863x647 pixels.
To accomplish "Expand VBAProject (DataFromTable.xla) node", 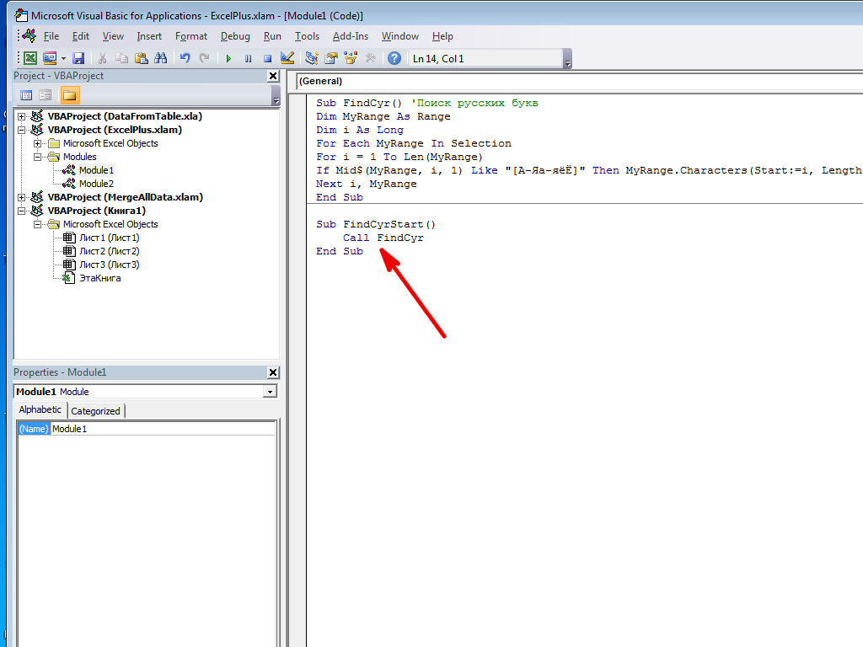I will [21, 116].
